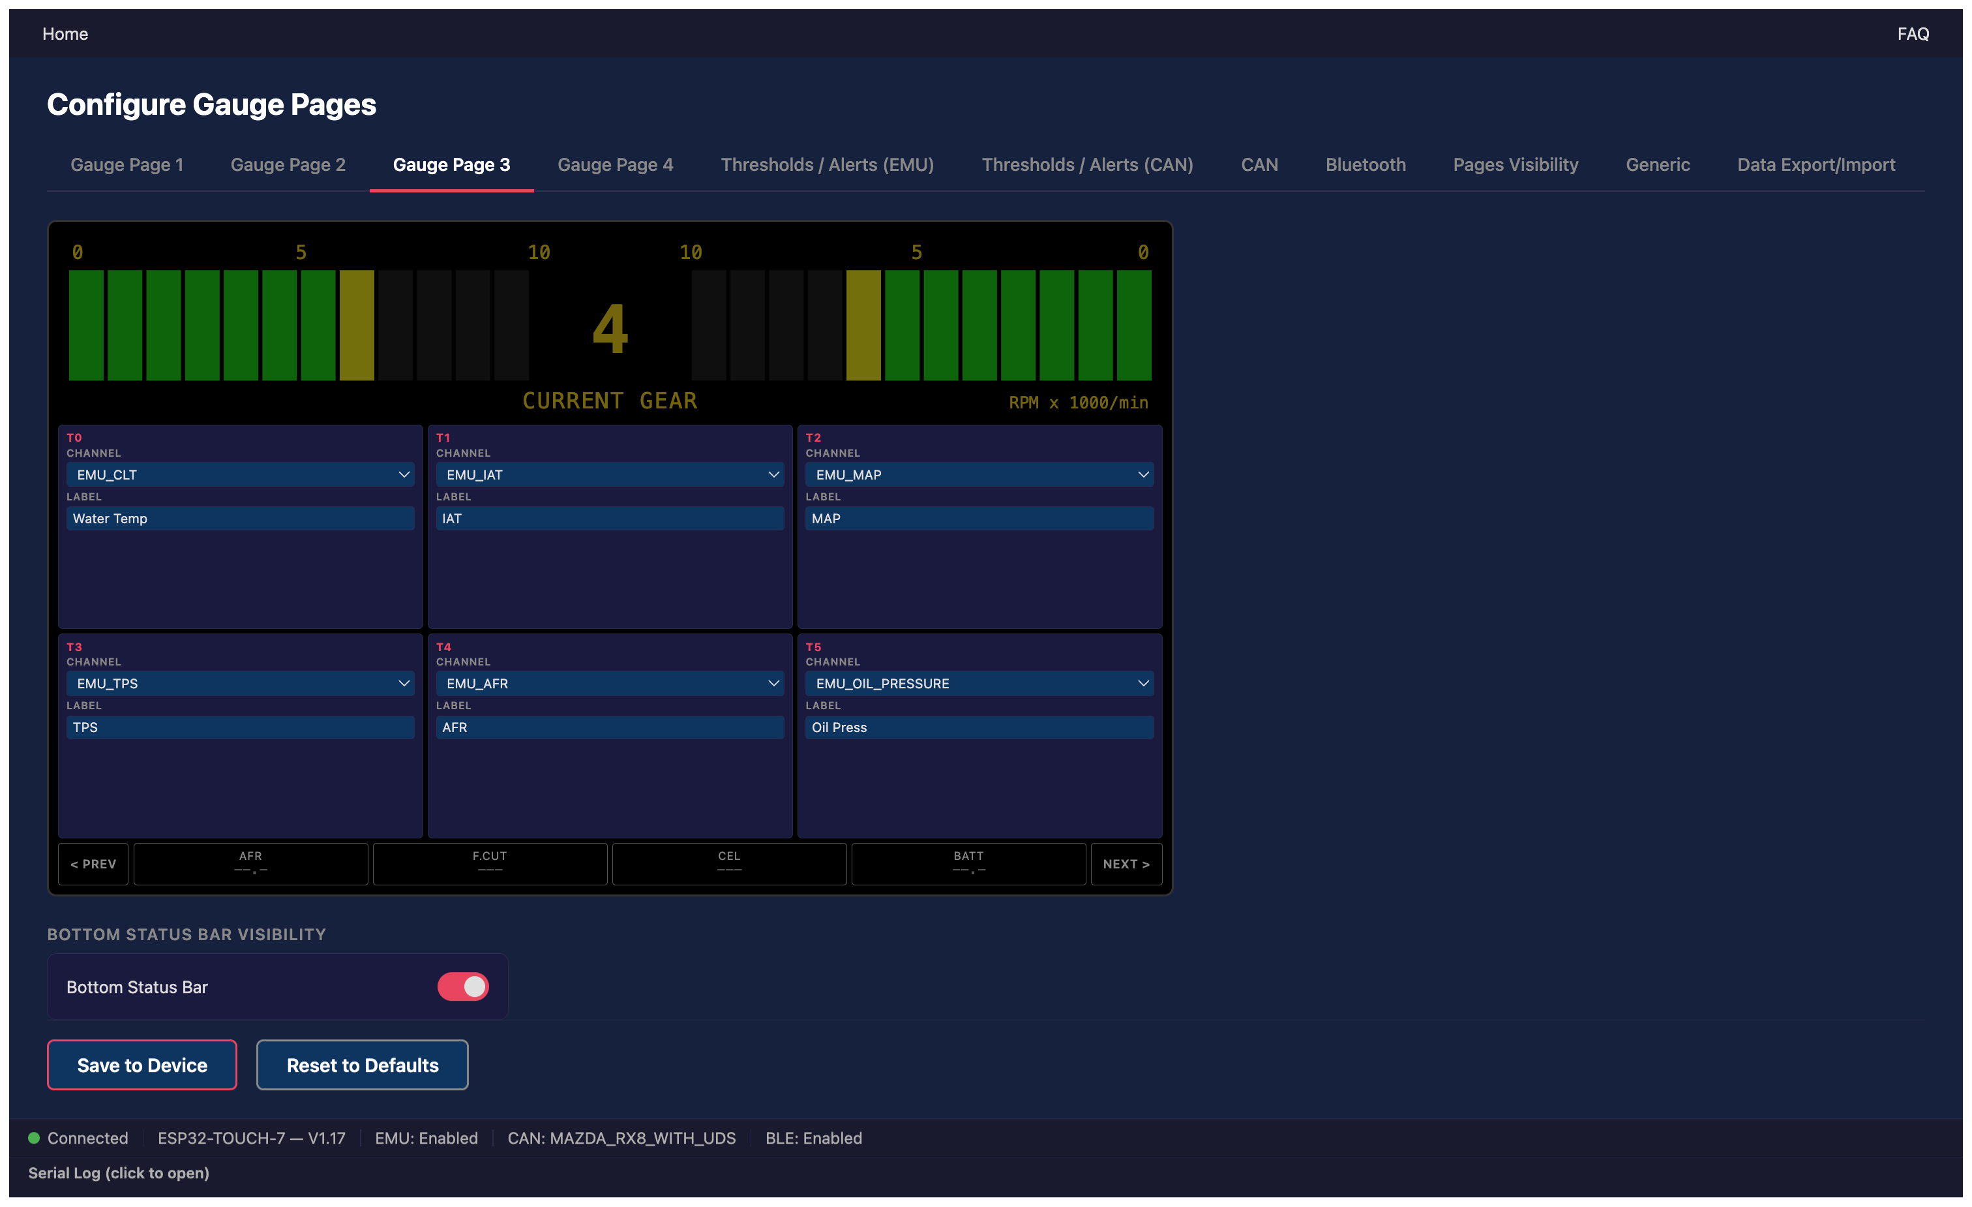This screenshot has width=1972, height=1207.
Task: Toggle the Bottom Status Bar switch
Action: 462,986
